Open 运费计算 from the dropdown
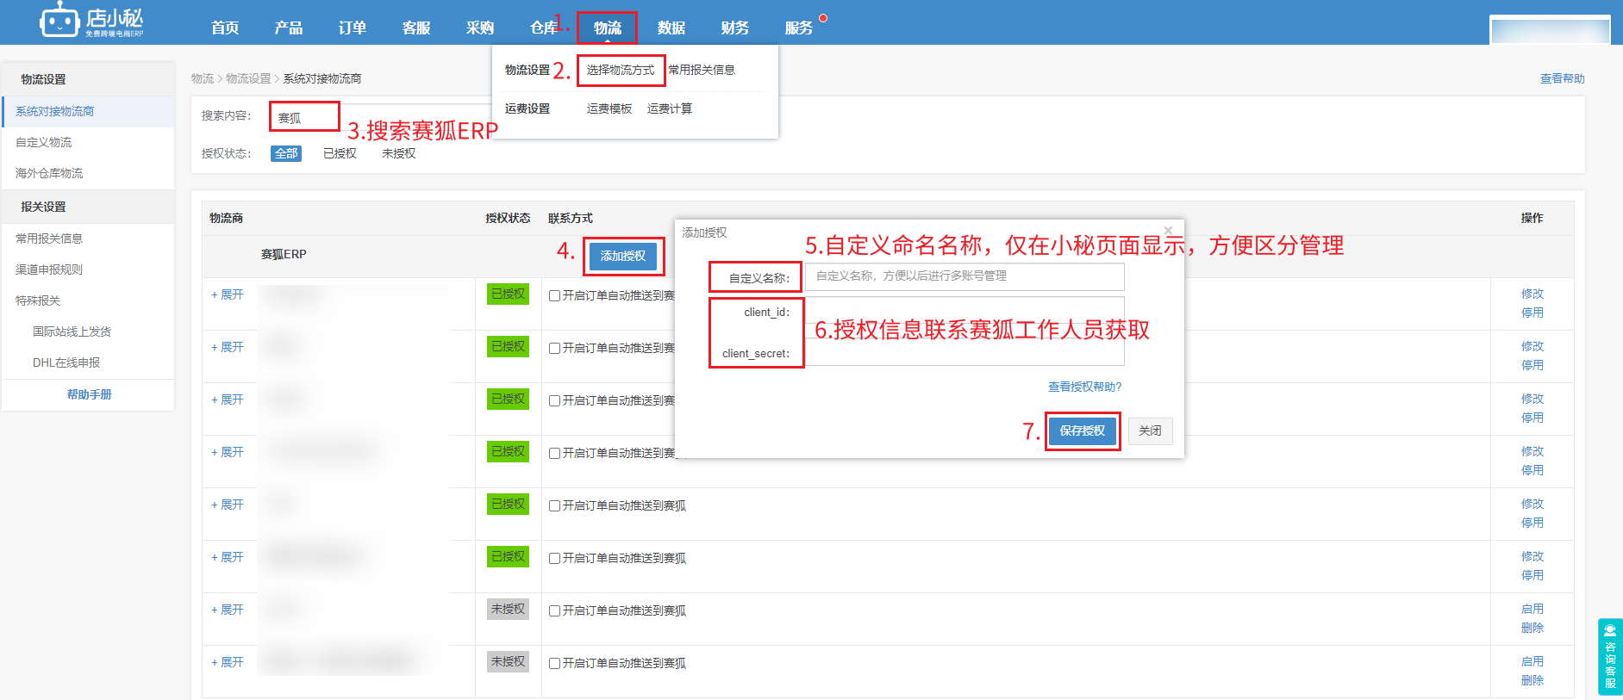The width and height of the screenshot is (1623, 700). (670, 108)
